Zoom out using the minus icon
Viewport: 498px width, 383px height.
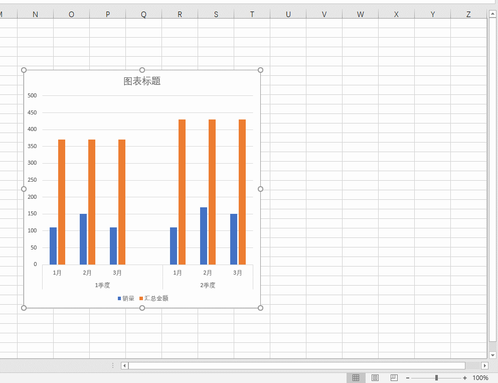pyautogui.click(x=407, y=377)
